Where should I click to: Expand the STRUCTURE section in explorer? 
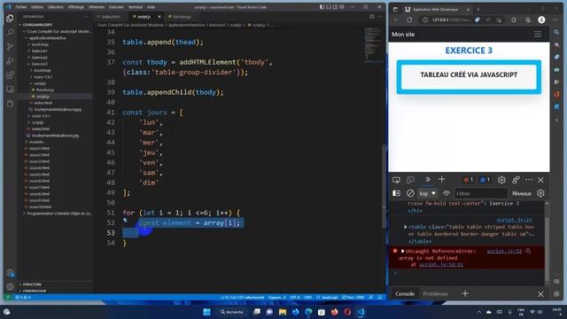pyautogui.click(x=32, y=284)
